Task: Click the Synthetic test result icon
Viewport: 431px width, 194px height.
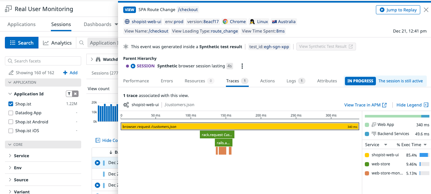Action: click(126, 47)
